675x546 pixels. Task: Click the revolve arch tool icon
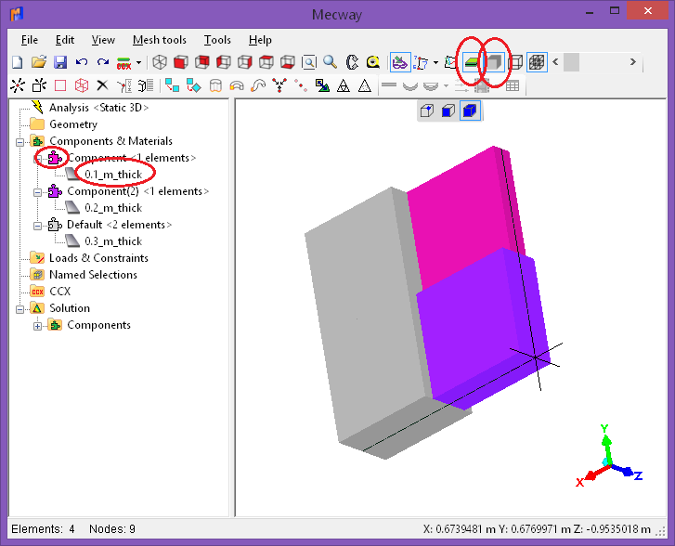[x=237, y=86]
